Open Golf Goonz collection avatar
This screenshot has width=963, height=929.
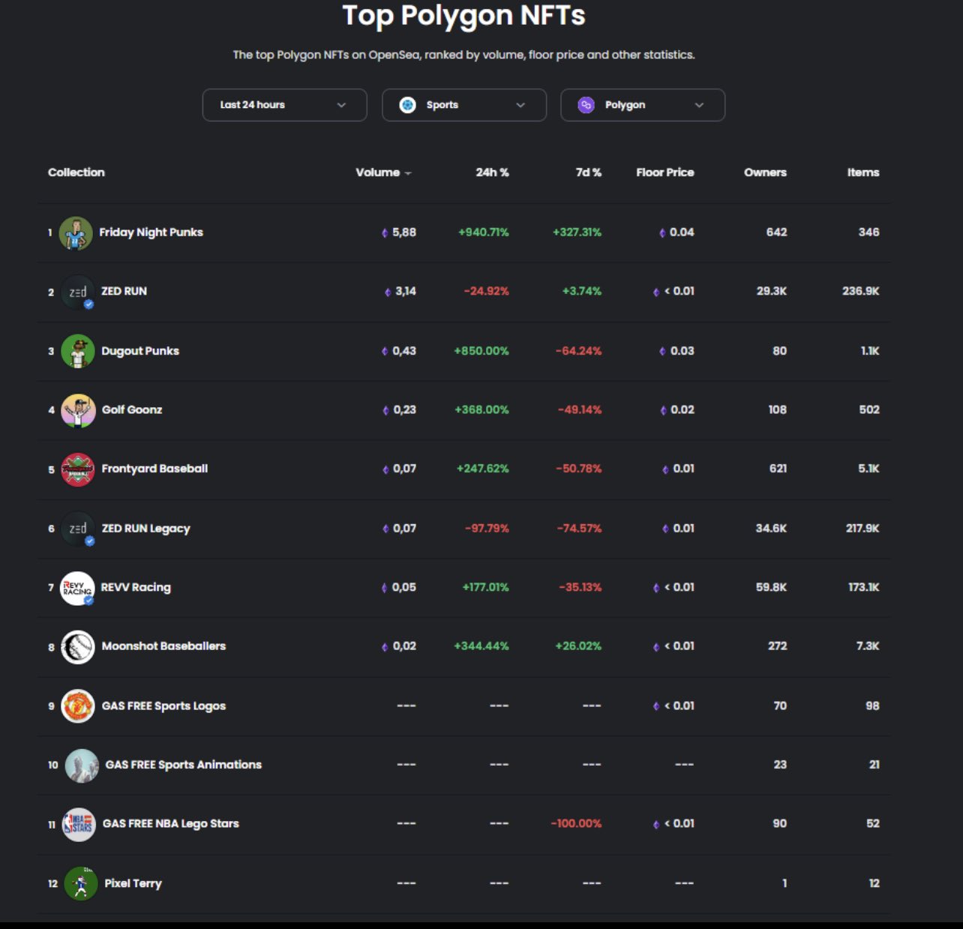point(78,410)
